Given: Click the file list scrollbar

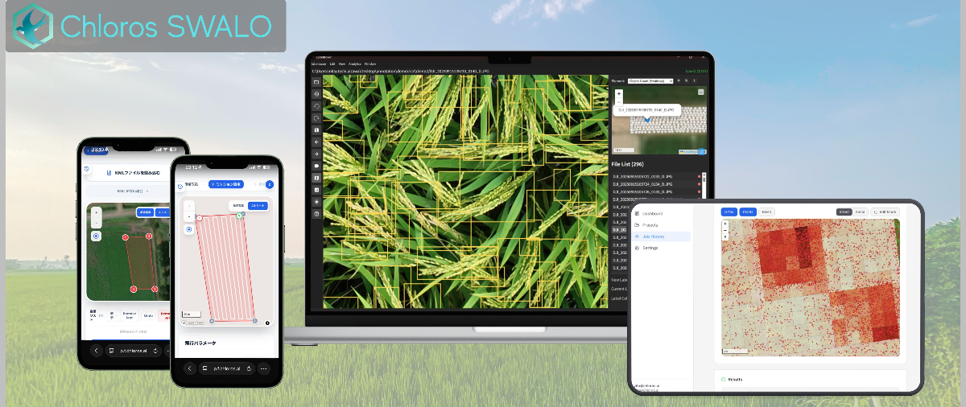Looking at the screenshot, I should (704, 193).
